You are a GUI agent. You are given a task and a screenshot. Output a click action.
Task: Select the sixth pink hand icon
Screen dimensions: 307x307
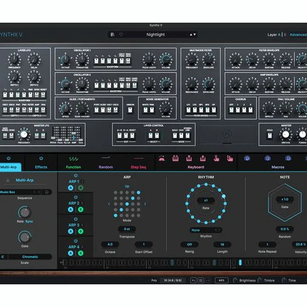(x=230, y=158)
